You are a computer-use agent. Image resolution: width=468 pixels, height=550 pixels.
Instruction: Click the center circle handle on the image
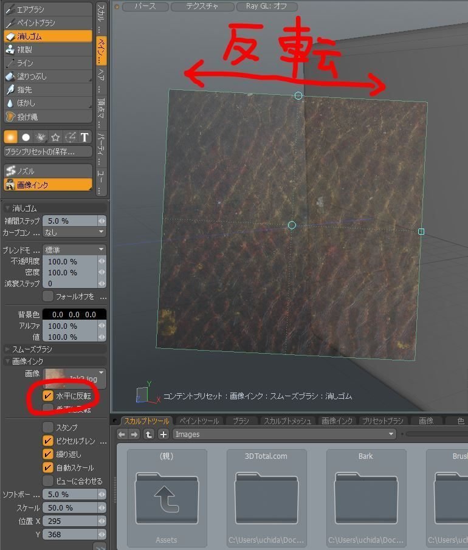point(292,225)
